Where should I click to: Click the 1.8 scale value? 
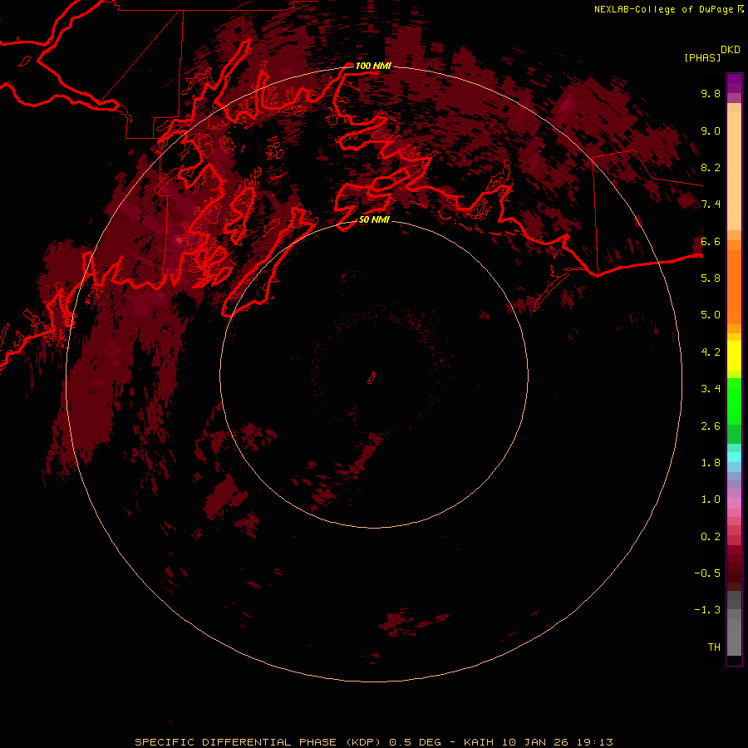[x=711, y=462]
